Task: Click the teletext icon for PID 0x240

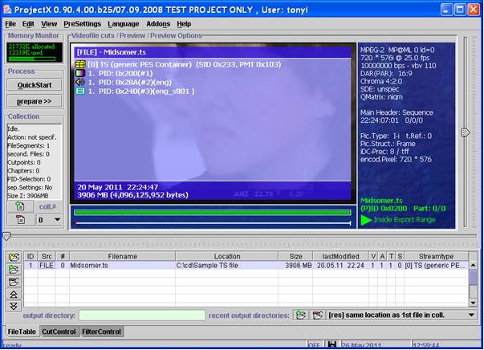Action: (80, 91)
